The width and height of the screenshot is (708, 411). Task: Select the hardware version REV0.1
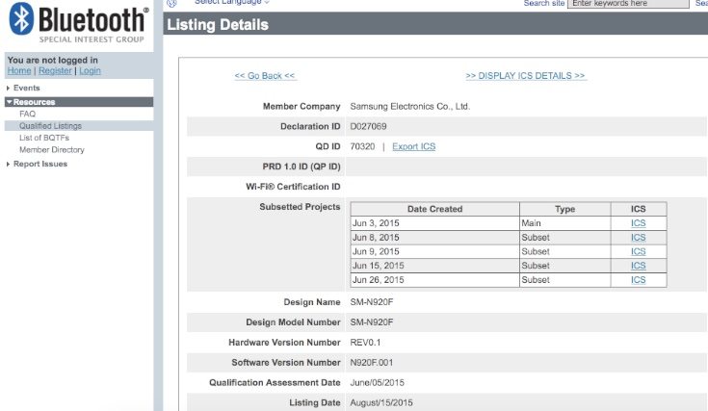(x=365, y=343)
